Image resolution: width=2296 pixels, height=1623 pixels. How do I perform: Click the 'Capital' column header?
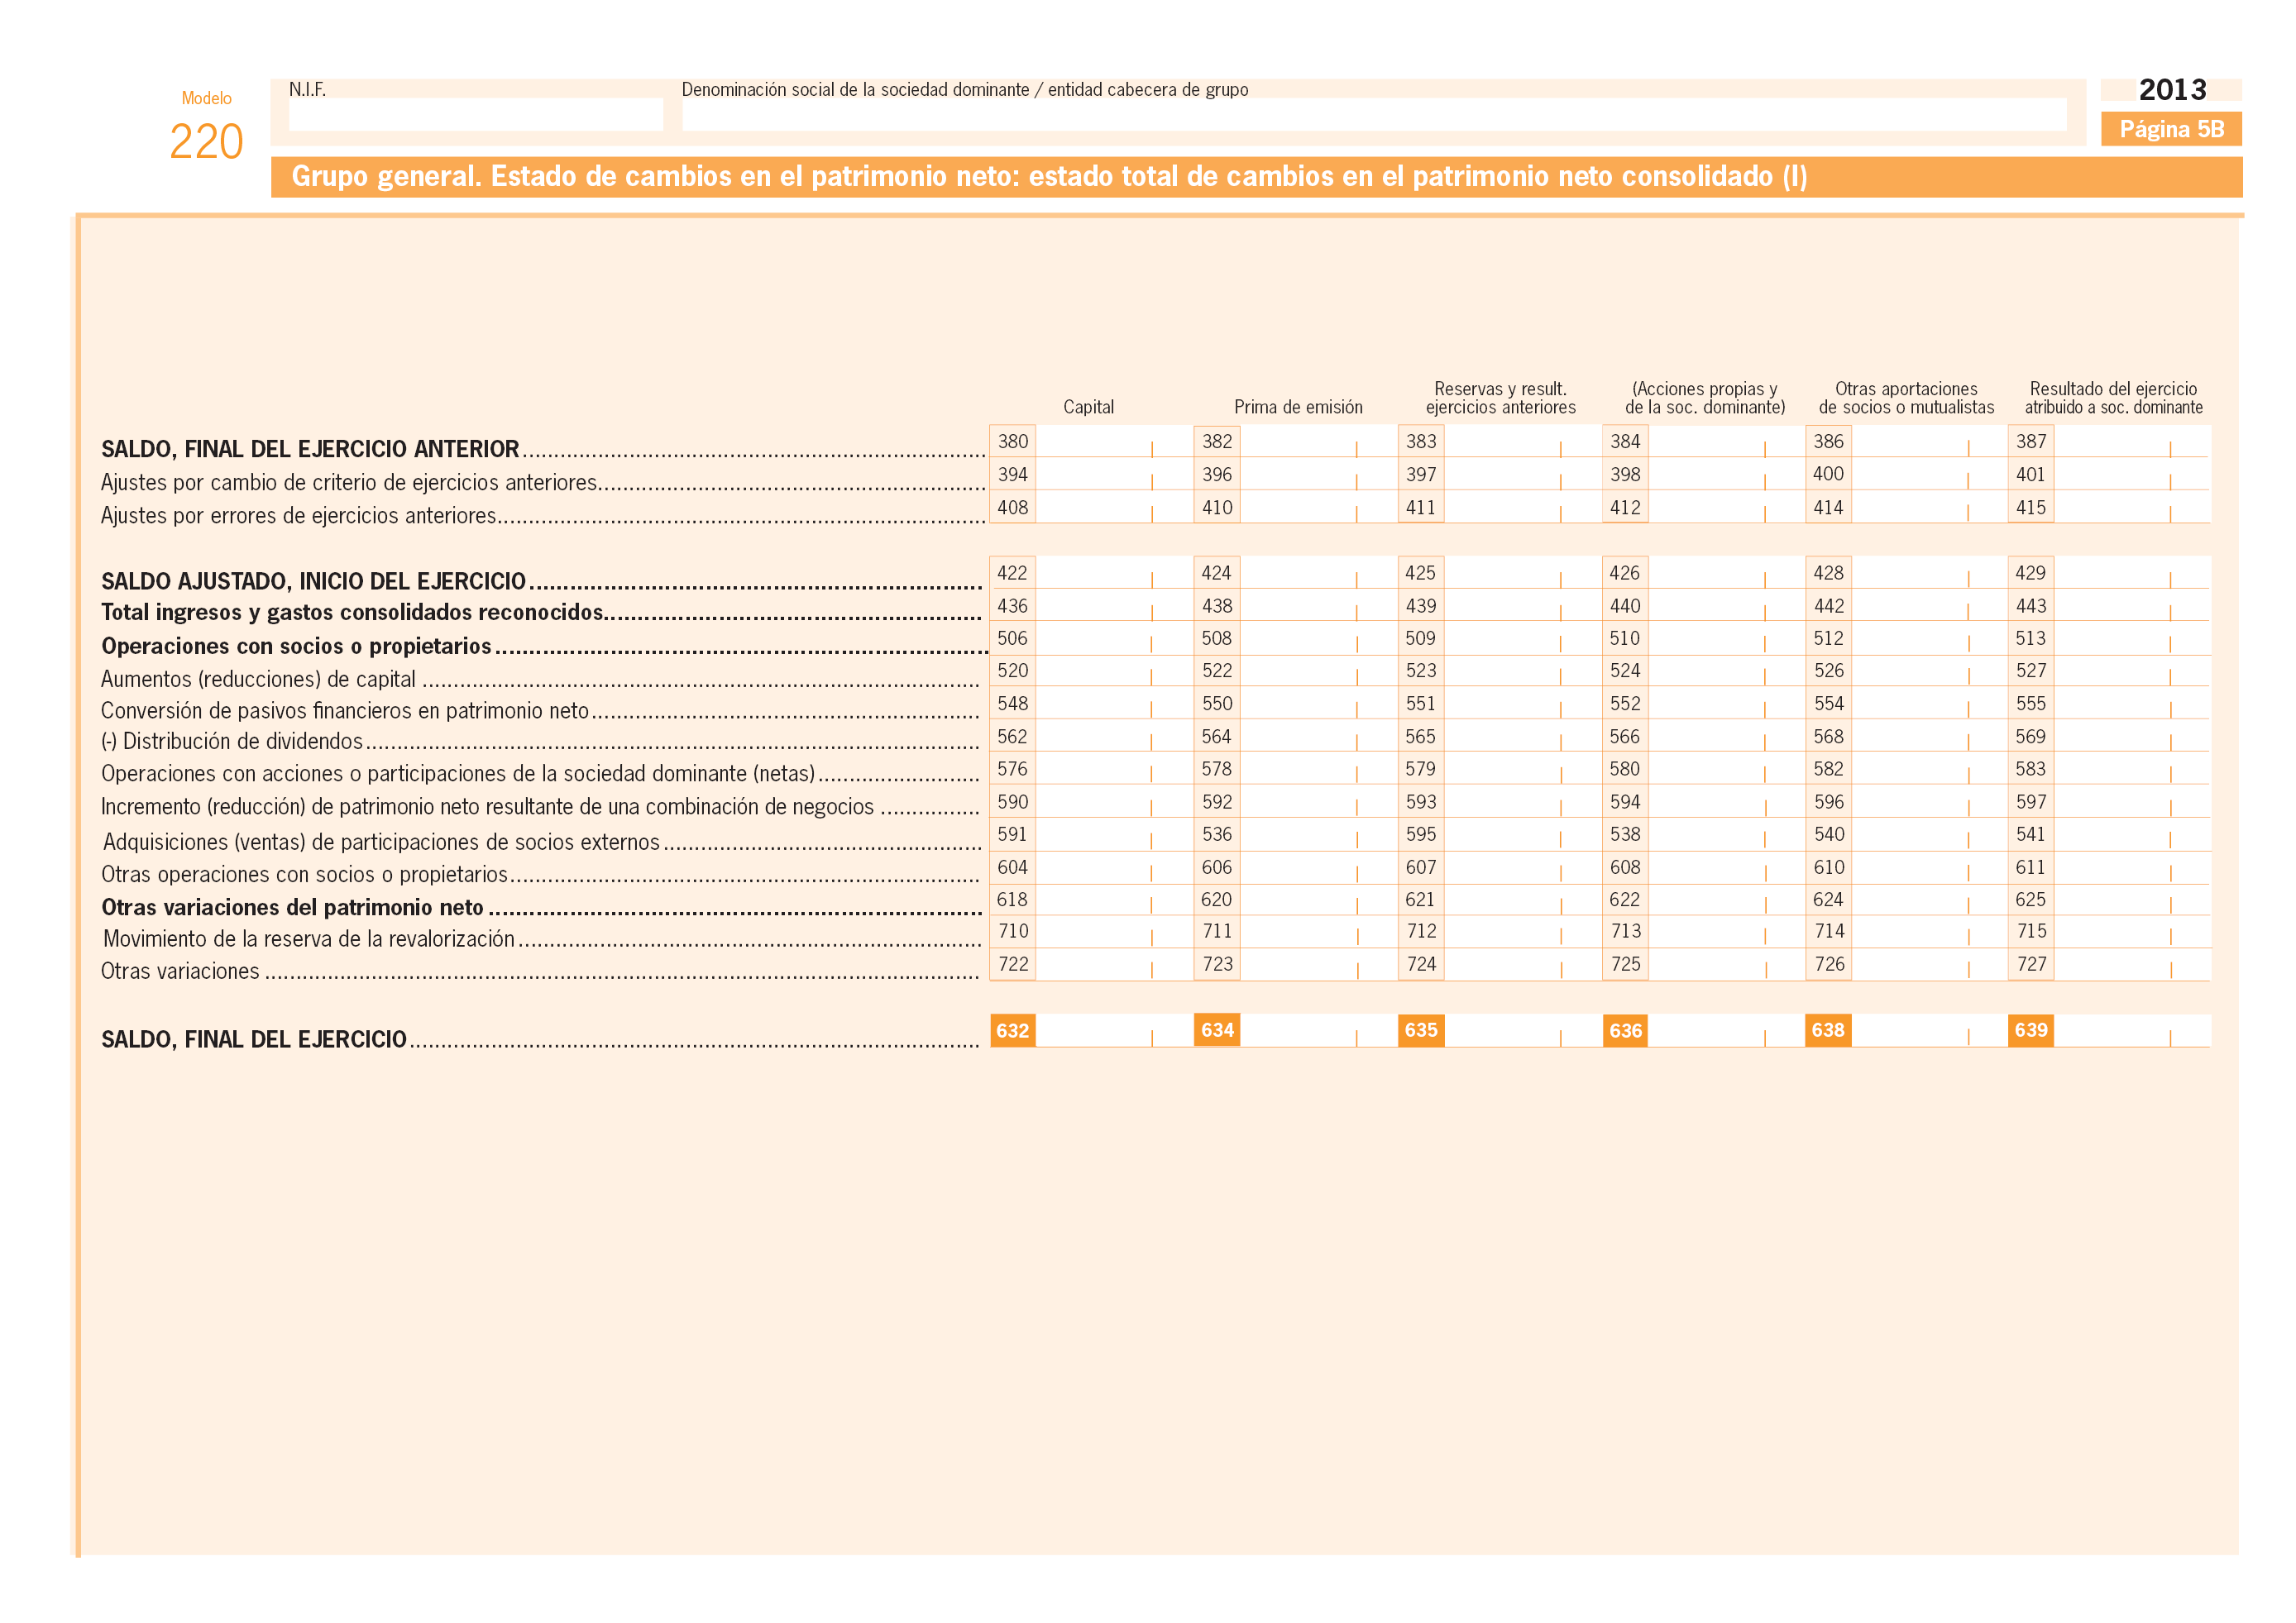coord(1088,407)
